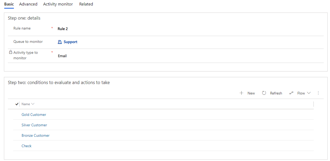Switch to the Advanced tab
Screen dimensions: 330x161
(28, 4)
